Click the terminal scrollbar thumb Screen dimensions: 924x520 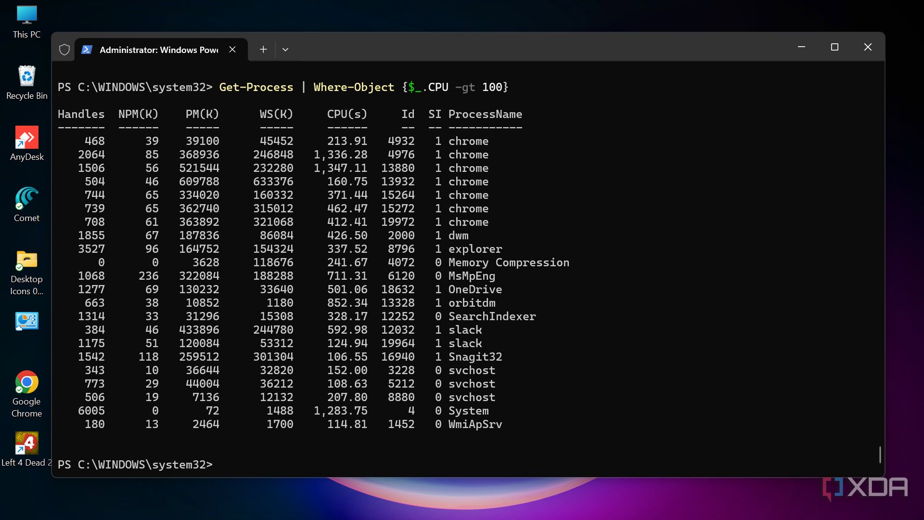[x=880, y=455]
